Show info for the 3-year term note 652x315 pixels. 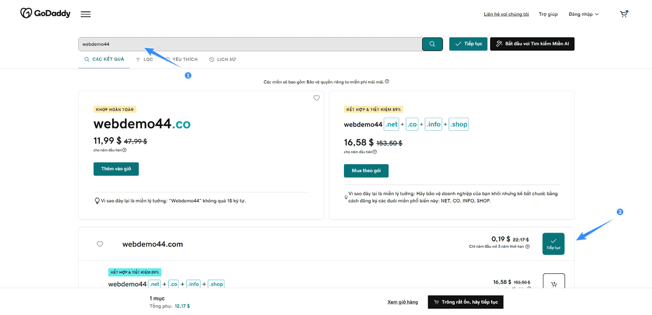528,247
